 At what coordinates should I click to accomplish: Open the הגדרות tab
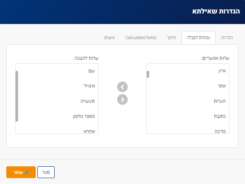tap(227, 37)
